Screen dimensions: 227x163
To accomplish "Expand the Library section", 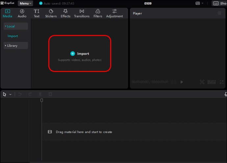I will (16, 46).
